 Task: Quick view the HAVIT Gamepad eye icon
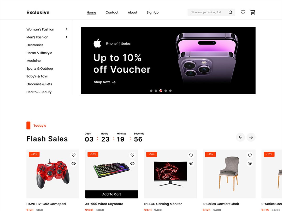click(x=74, y=163)
